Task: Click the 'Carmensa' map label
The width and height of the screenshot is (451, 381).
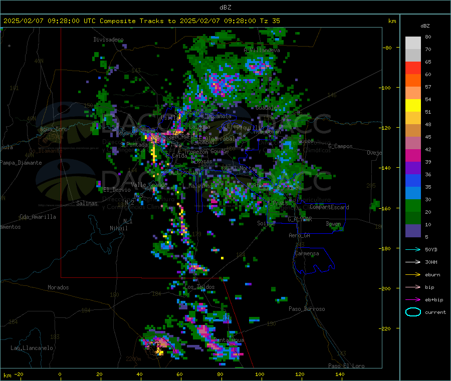Action: [307, 253]
